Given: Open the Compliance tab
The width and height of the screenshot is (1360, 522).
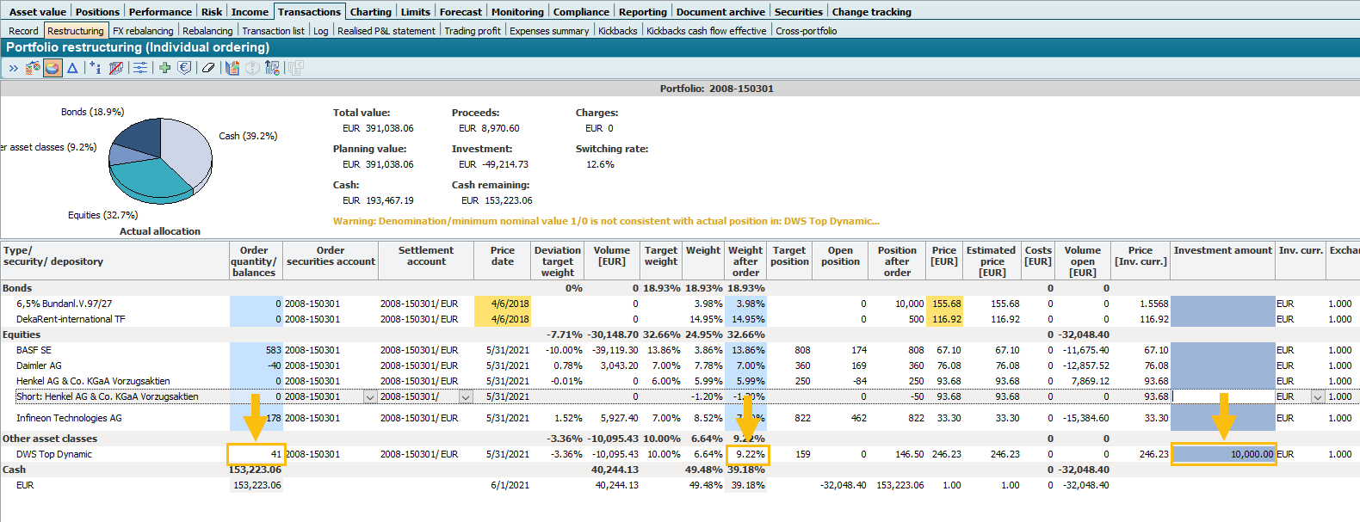Looking at the screenshot, I should tap(581, 12).
